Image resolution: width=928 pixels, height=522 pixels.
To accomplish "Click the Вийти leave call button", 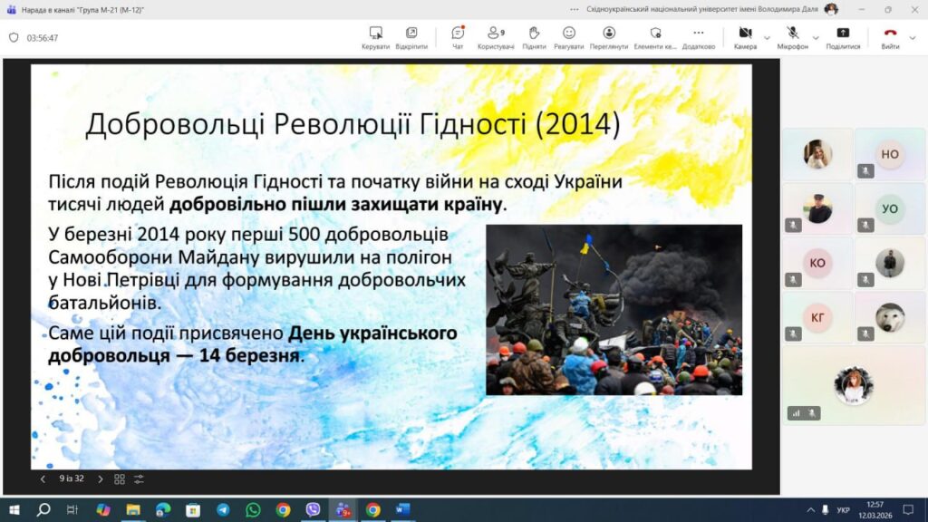I will (890, 37).
